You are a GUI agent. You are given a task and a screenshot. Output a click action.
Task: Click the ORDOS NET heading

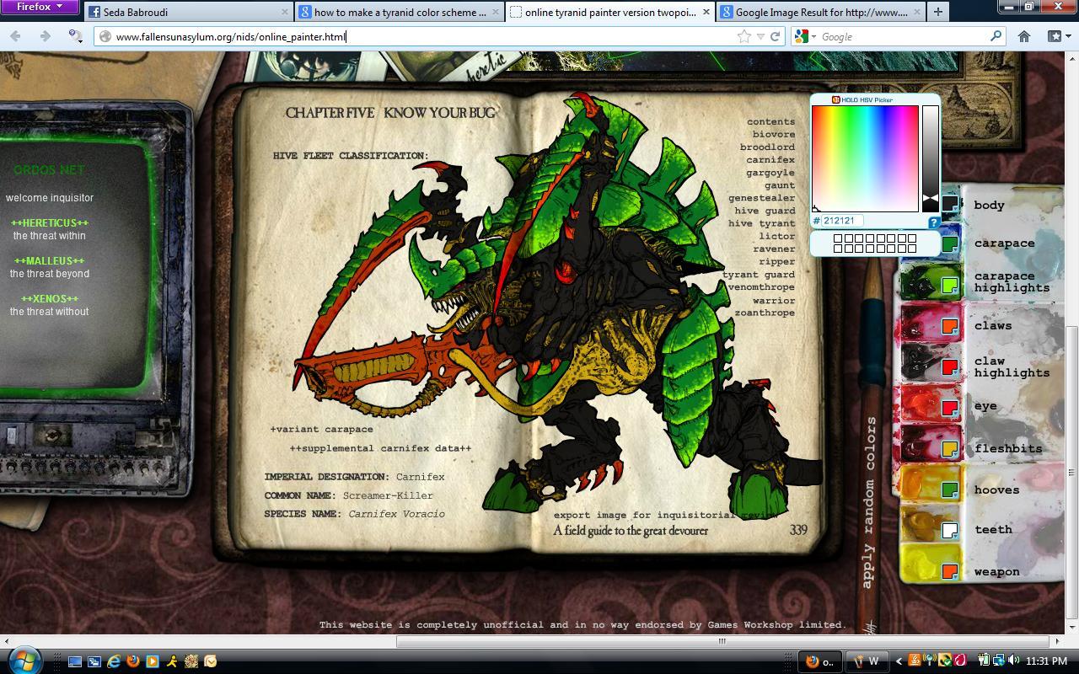pyautogui.click(x=49, y=170)
